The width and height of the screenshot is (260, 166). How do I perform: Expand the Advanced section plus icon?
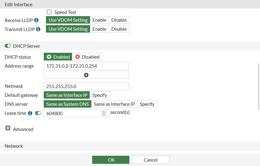8,128
